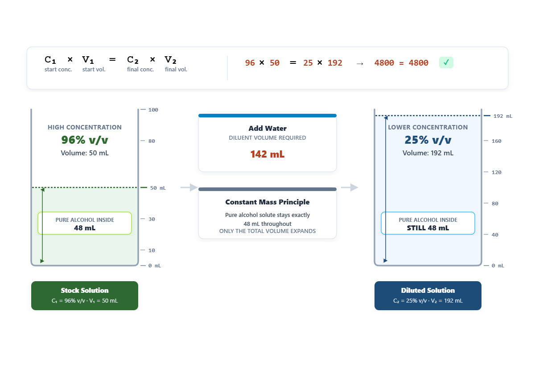Image resolution: width=535 pixels, height=366 pixels.
Task: Click the C₁ start conc. term
Action: [x=58, y=64]
